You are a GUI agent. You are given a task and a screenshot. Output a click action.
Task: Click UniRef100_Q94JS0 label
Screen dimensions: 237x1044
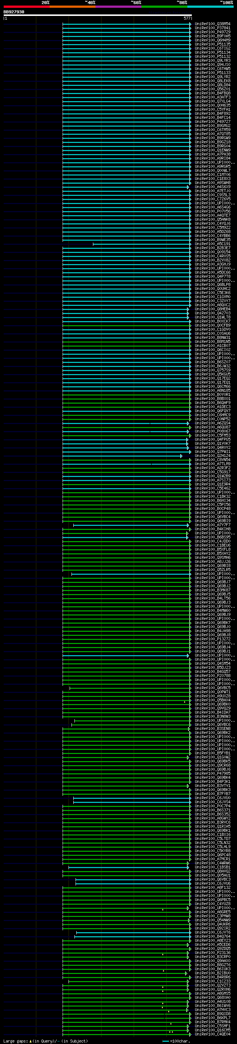coord(213,64)
